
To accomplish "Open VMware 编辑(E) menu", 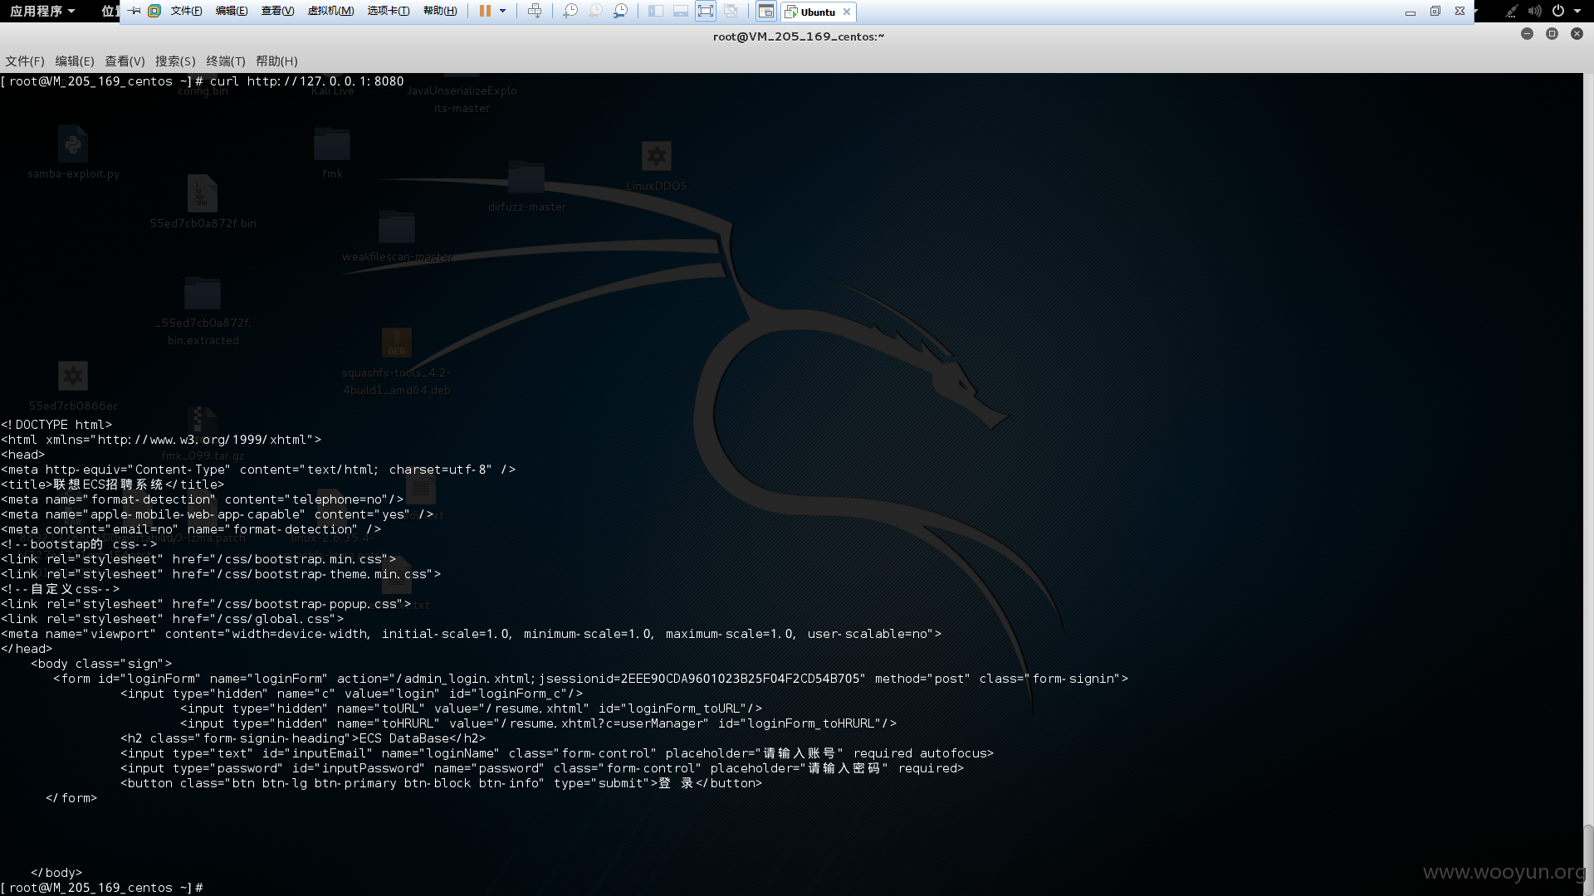I will [x=232, y=11].
